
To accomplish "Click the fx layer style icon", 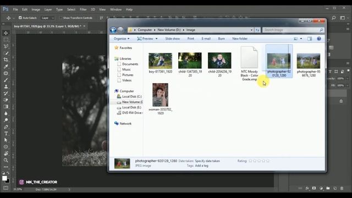I will pos(307,188).
